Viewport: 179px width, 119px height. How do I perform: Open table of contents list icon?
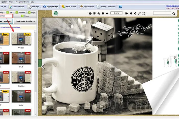point(144,13)
